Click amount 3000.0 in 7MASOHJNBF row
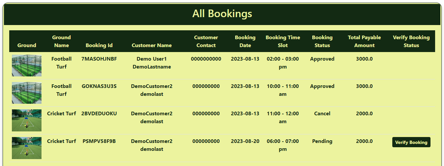This screenshot has height=166, width=444. (x=364, y=59)
